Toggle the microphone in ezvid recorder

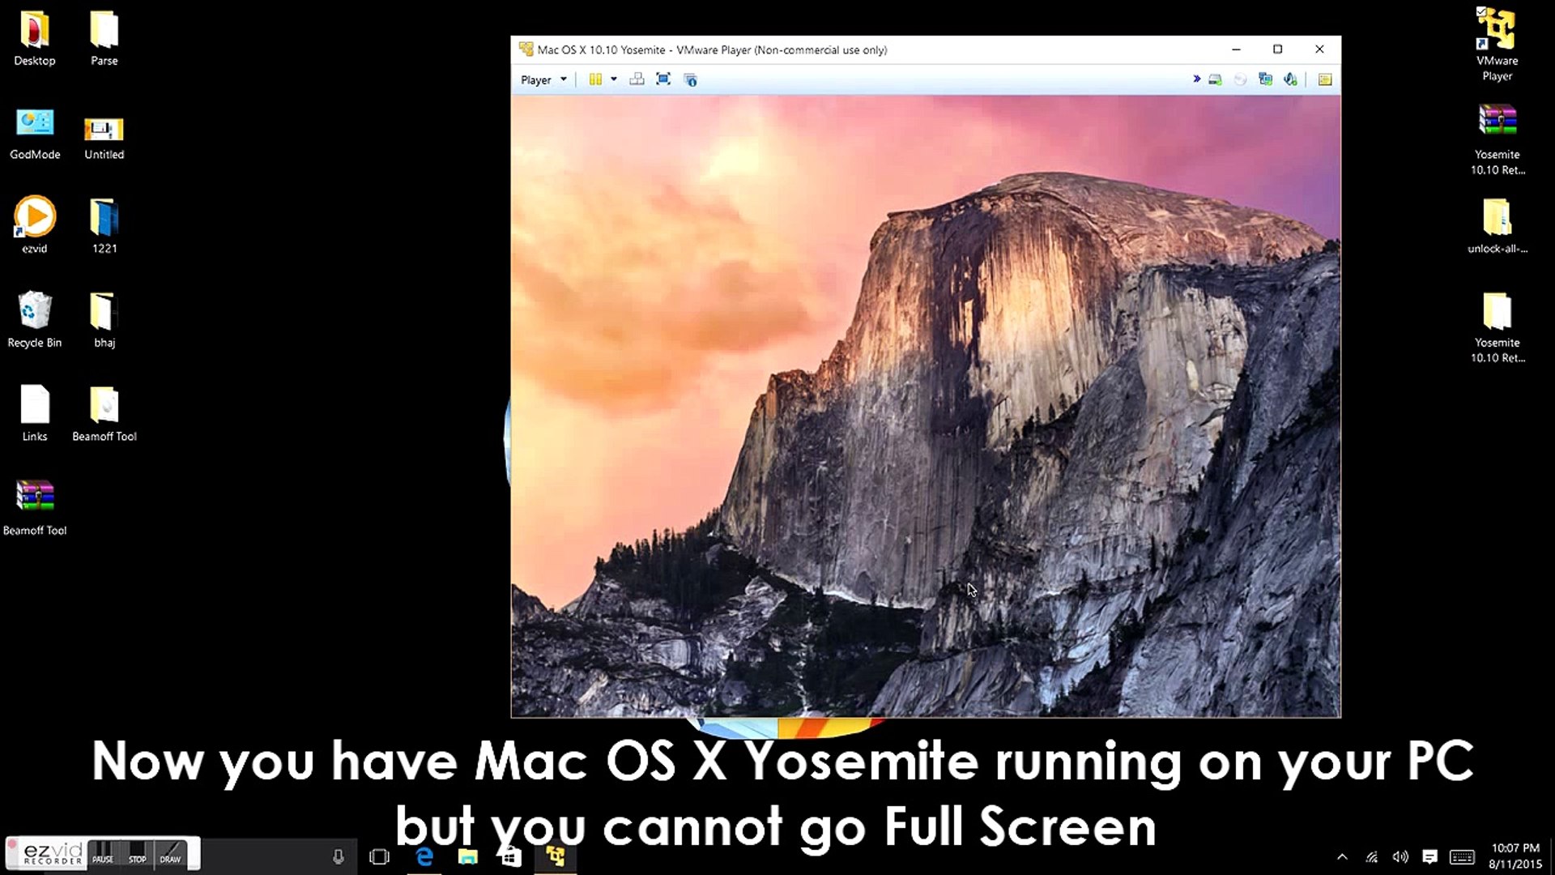339,856
